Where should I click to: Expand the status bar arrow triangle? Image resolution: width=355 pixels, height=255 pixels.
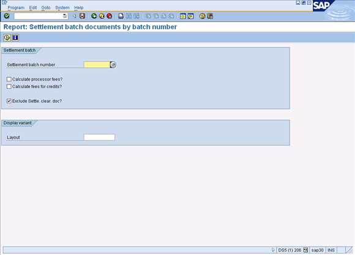pos(273,250)
